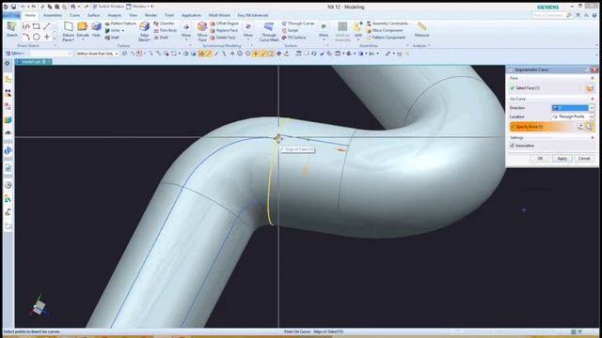Switch to the Mold Wizard ribbon tab

coord(219,15)
